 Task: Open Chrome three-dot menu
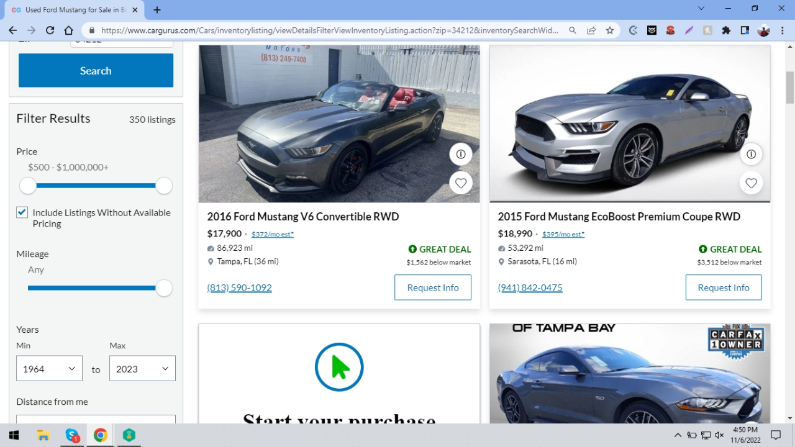(782, 30)
